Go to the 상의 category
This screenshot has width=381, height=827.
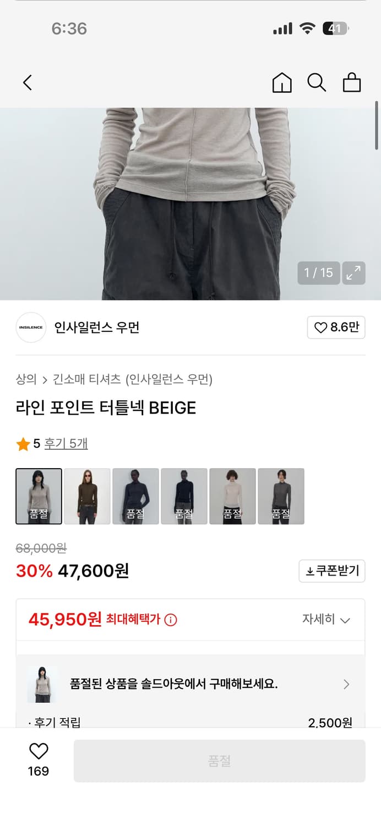(x=24, y=379)
